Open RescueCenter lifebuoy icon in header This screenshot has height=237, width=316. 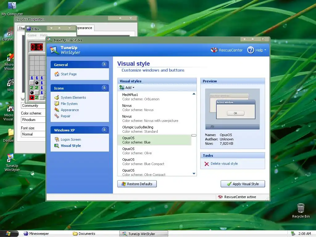pyautogui.click(x=214, y=50)
